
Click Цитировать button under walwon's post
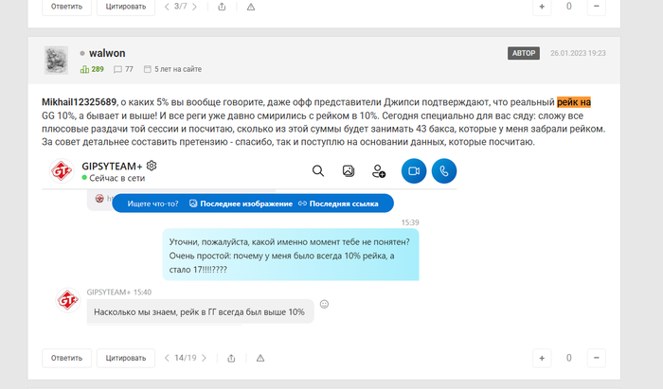click(126, 358)
